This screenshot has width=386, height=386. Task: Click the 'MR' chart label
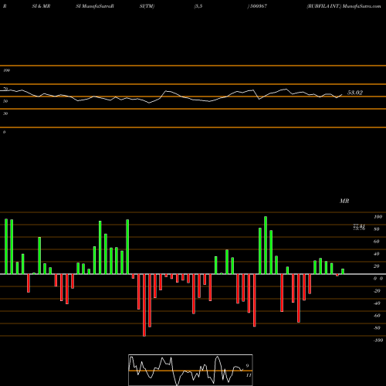coord(344,201)
